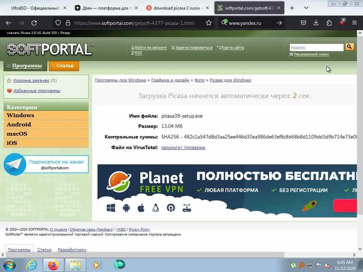The image size is (363, 272).
Task: Click the go arrow in search bar
Action: tap(279, 23)
